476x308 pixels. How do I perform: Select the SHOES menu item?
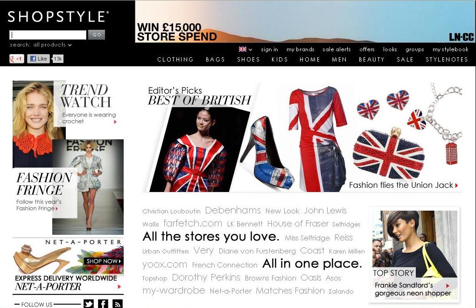248,60
